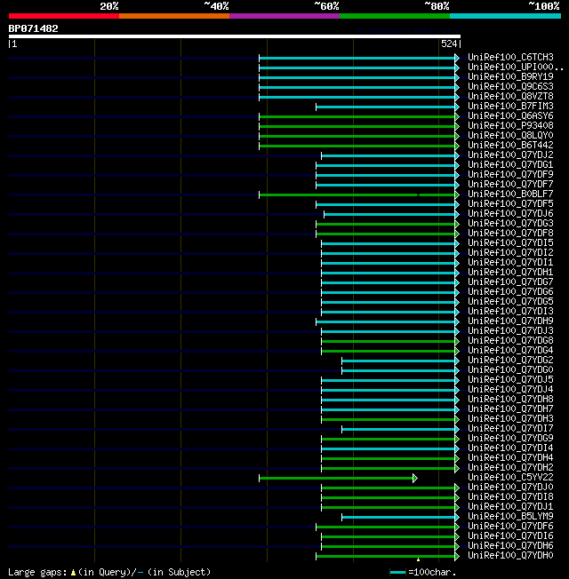Click the Large gaps legend text
The height and width of the screenshot is (579, 569).
point(109,573)
